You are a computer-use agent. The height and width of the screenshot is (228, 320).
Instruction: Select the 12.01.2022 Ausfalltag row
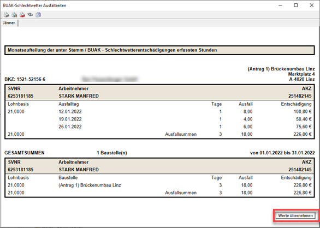pyautogui.click(x=159, y=112)
